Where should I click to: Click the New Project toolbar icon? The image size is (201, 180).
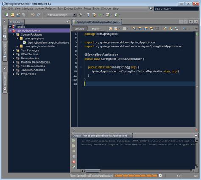point(12,14)
